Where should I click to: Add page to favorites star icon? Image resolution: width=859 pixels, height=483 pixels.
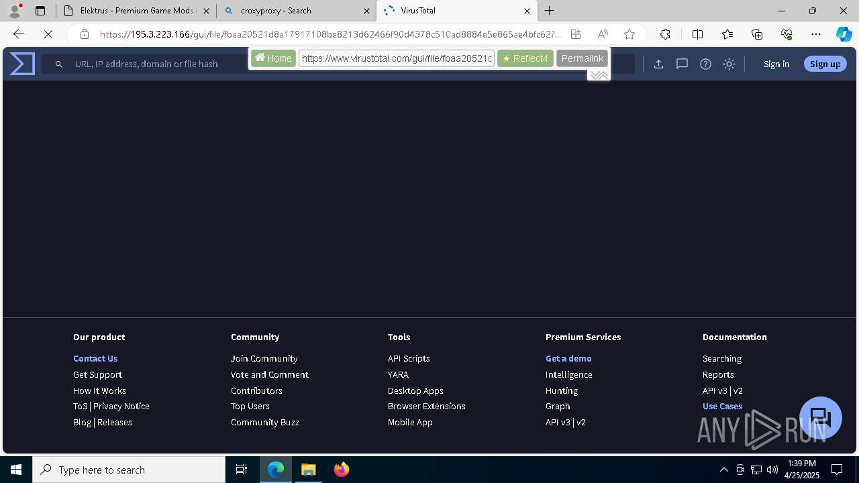629,34
